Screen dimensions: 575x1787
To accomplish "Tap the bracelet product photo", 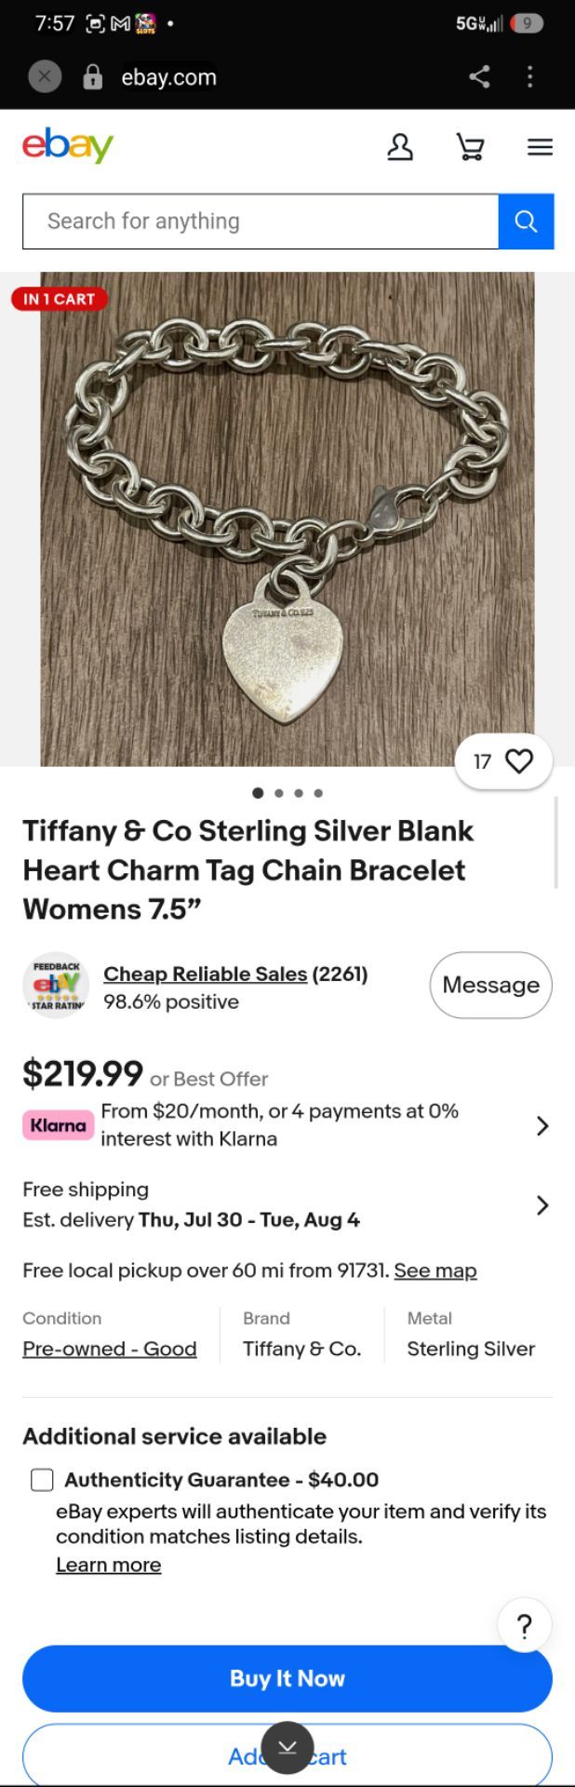I will click(x=287, y=518).
